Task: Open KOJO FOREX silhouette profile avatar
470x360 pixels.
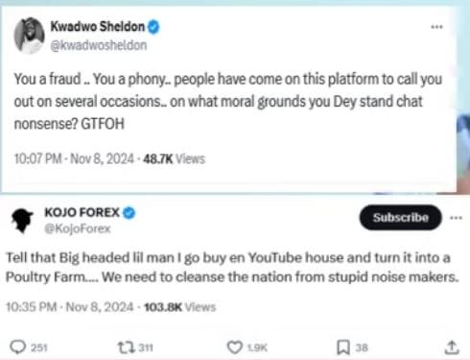Action: pyautogui.click(x=22, y=221)
